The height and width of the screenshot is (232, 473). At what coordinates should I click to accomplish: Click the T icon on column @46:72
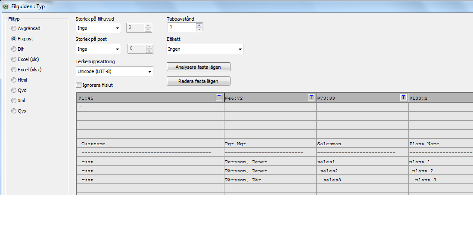point(311,98)
